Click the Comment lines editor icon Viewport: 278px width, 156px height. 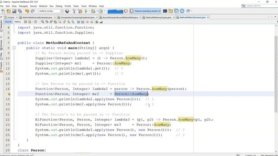point(97,22)
